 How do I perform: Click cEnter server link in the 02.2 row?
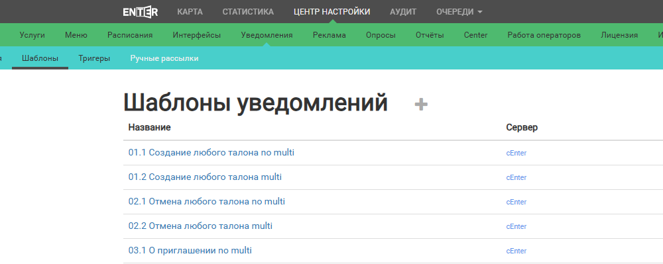516,226
